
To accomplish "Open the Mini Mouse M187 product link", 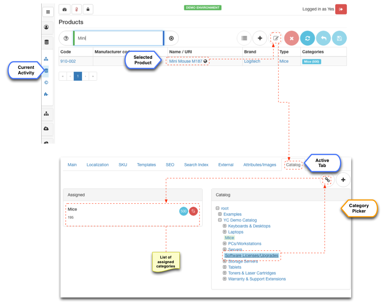I will coord(185,62).
